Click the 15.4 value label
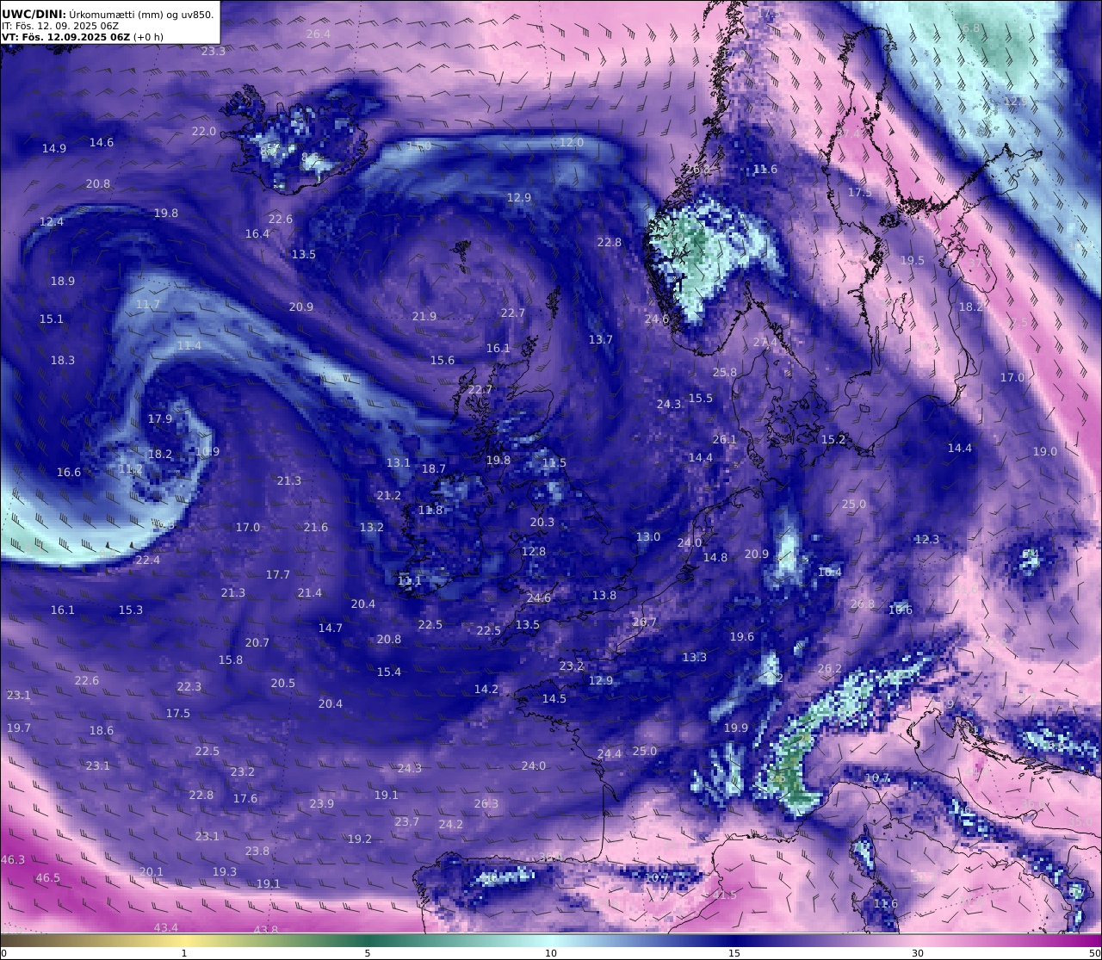This screenshot has width=1102, height=960. (389, 672)
